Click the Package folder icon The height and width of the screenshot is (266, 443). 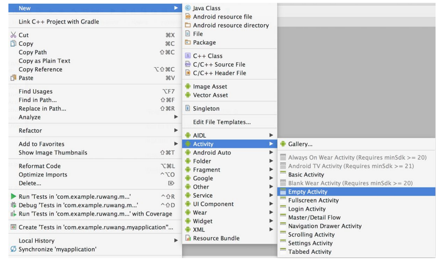click(x=188, y=43)
